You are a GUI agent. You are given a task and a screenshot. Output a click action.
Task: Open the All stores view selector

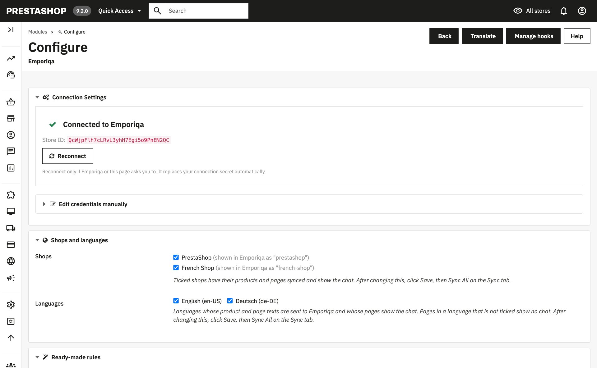pos(532,11)
